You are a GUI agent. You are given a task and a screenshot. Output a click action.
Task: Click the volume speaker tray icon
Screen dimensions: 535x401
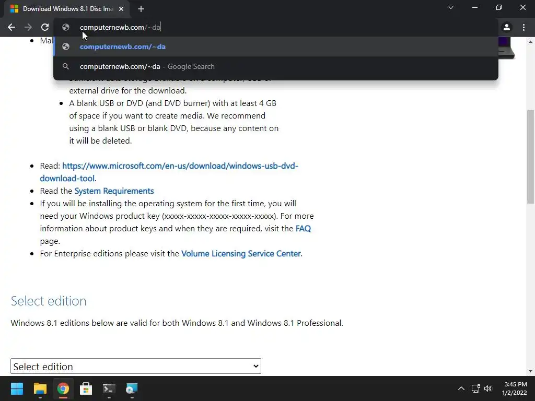(488, 388)
